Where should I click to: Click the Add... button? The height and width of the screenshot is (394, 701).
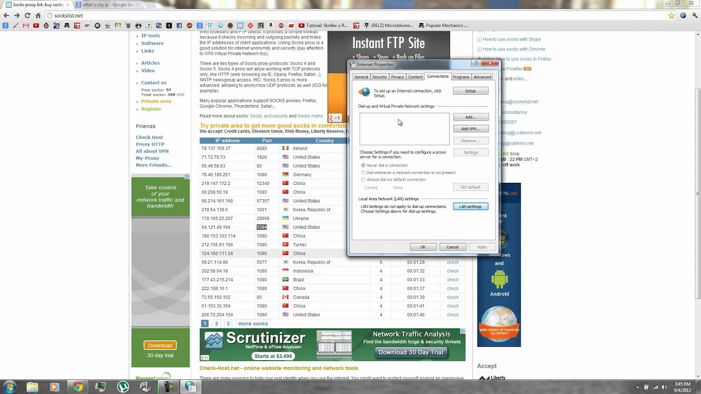click(x=470, y=117)
